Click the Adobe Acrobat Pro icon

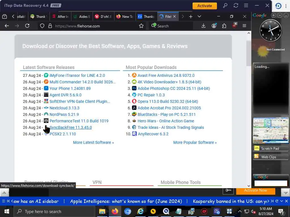(x=134, y=108)
